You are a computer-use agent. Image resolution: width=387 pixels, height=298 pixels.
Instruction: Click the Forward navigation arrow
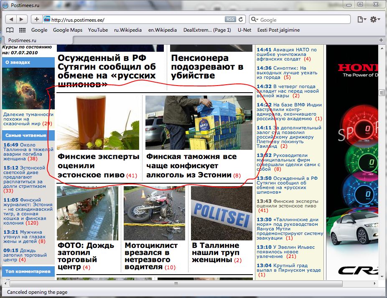(x=22, y=20)
